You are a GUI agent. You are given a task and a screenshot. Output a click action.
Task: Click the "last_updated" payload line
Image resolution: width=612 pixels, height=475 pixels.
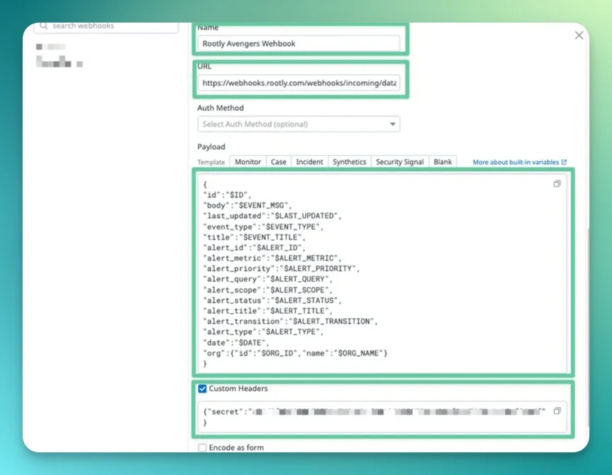272,216
